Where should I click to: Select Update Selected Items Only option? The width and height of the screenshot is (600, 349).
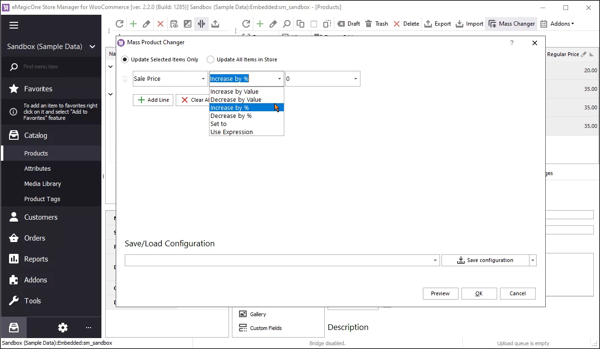pos(125,59)
